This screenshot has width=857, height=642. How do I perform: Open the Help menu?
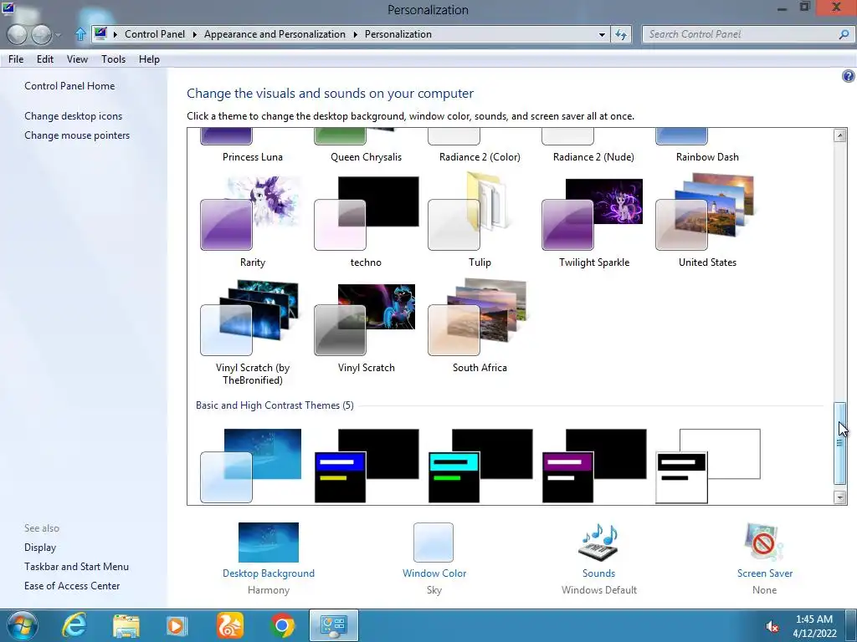point(149,59)
